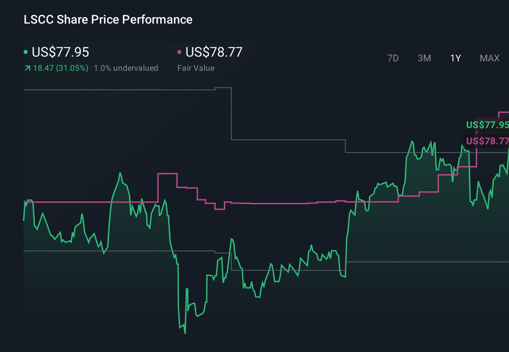The height and width of the screenshot is (352, 509).
Task: Click the pink fair value line bump peak
Action: click(x=167, y=174)
